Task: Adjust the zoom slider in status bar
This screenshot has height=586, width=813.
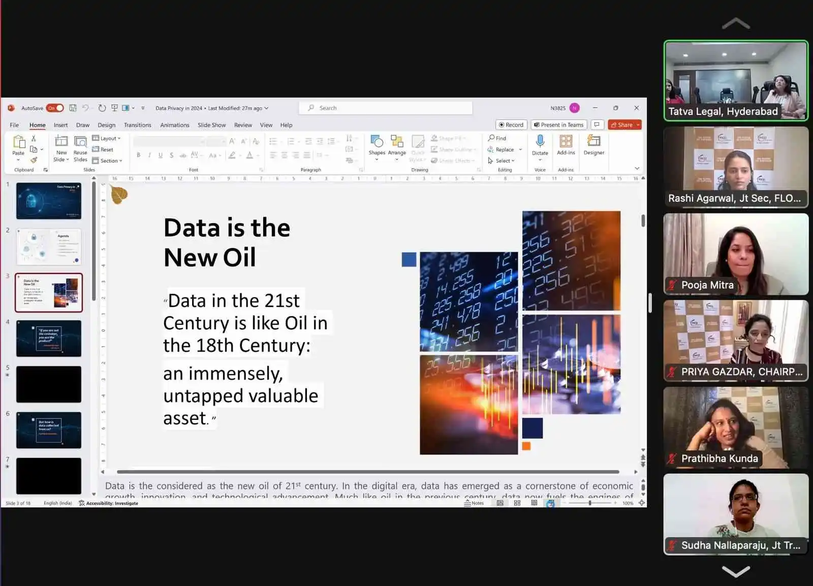Action: coord(589,503)
